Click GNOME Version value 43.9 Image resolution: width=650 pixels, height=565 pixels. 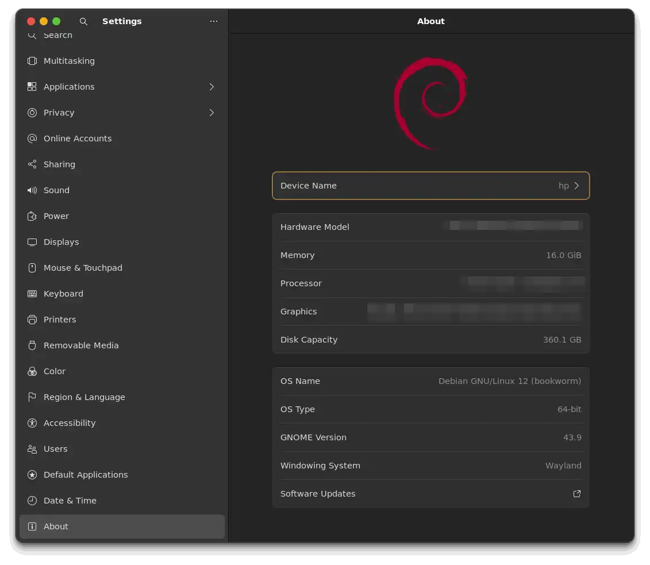tap(572, 437)
